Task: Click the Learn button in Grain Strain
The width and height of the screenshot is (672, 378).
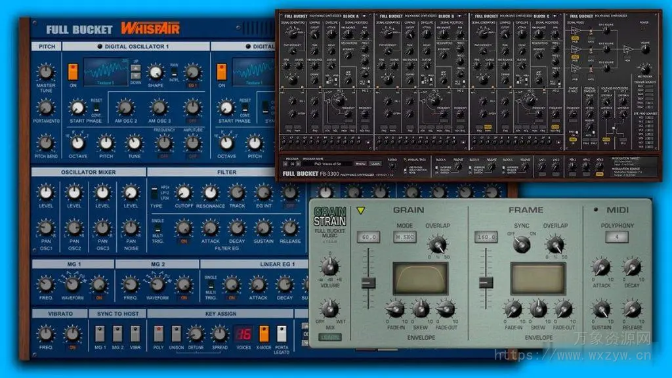Action: tap(330, 338)
